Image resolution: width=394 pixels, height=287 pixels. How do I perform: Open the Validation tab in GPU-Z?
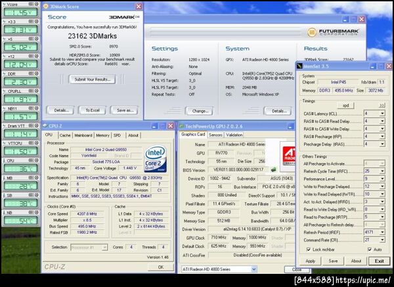click(234, 135)
